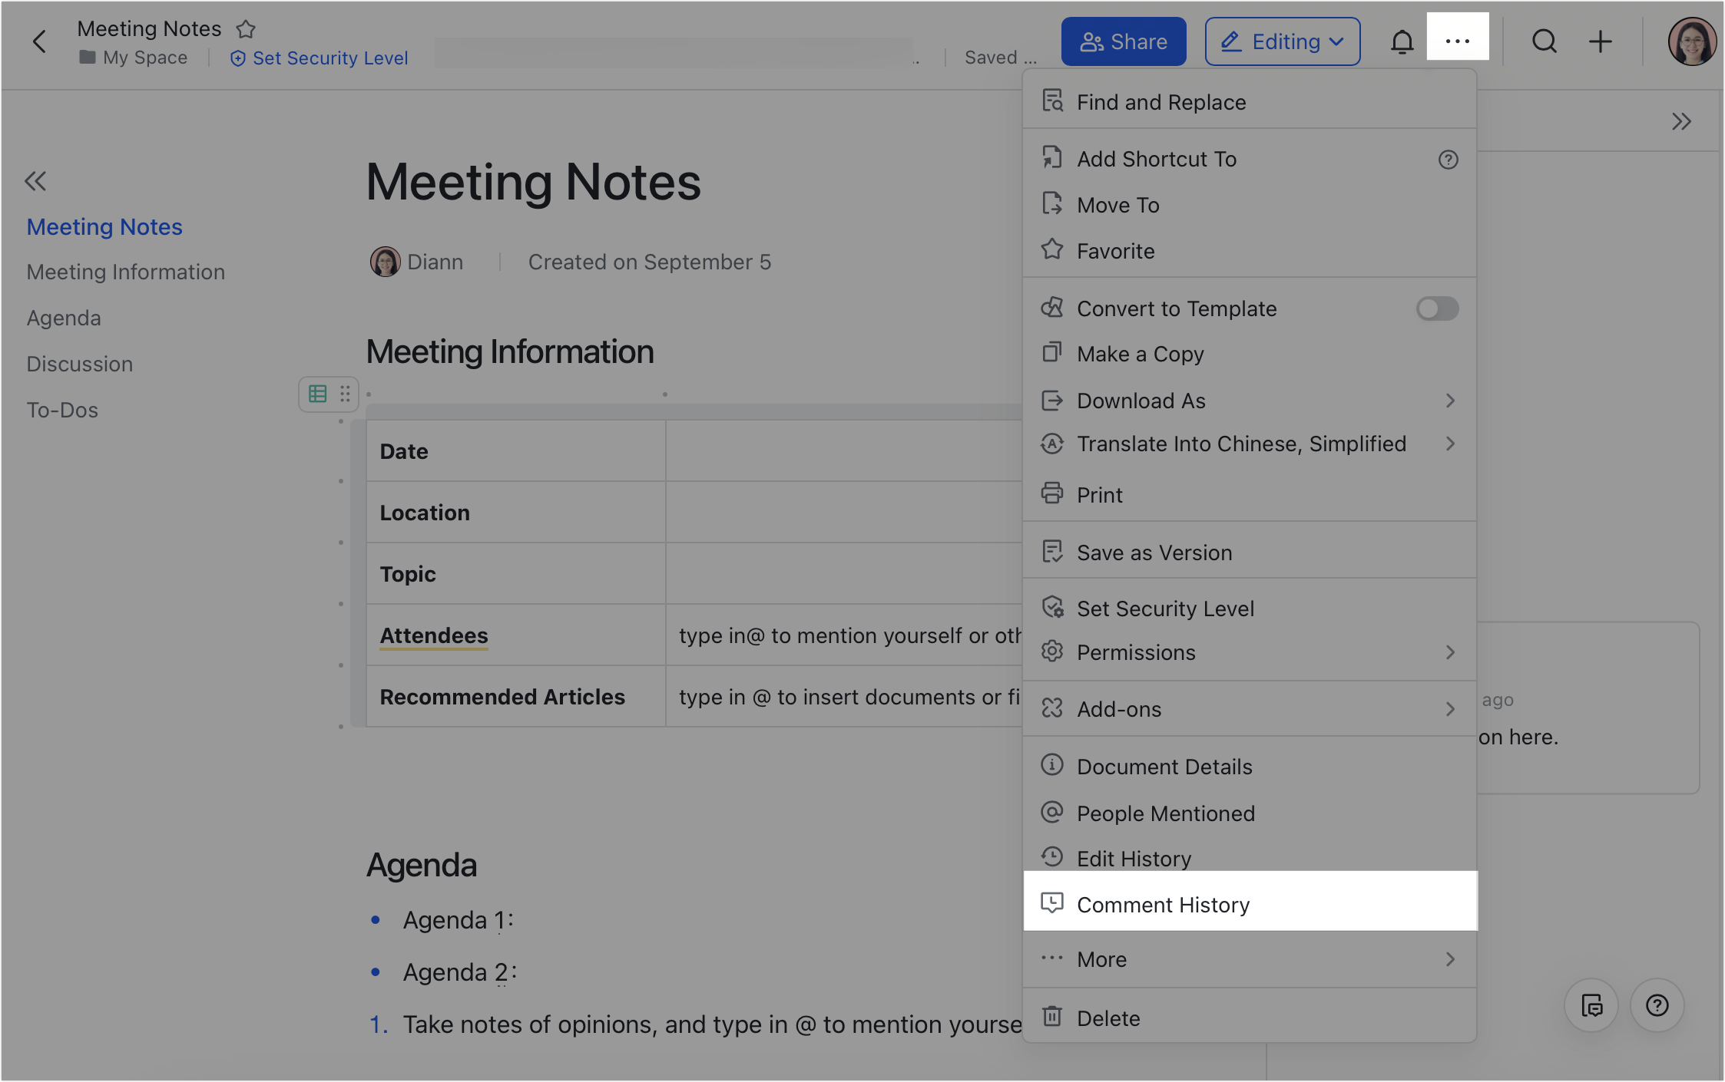Click the Share button
This screenshot has height=1082, width=1725.
pos(1124,41)
